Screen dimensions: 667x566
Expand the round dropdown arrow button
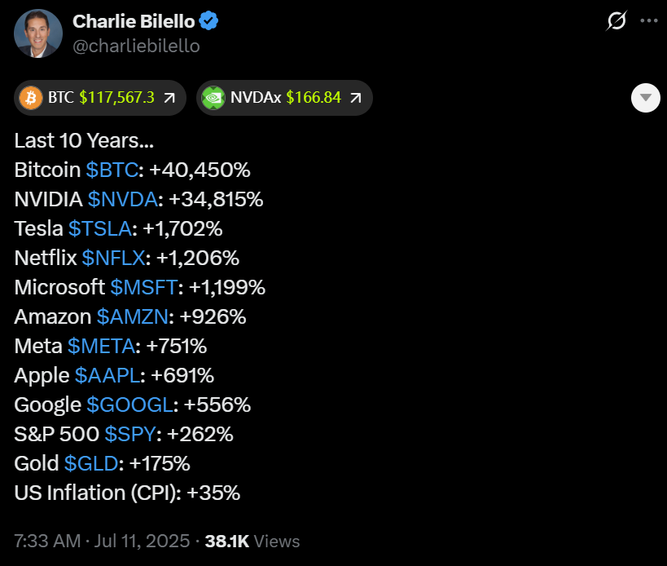coord(645,98)
